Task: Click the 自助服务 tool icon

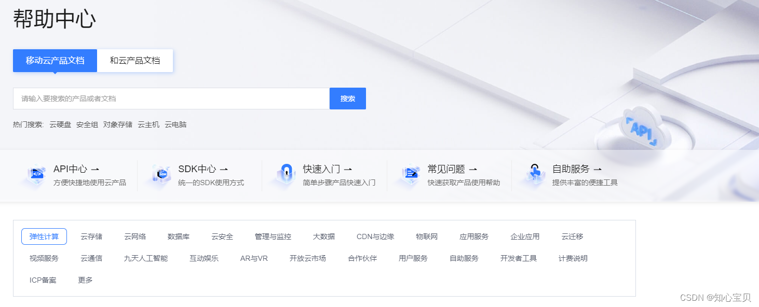Action: tap(534, 175)
